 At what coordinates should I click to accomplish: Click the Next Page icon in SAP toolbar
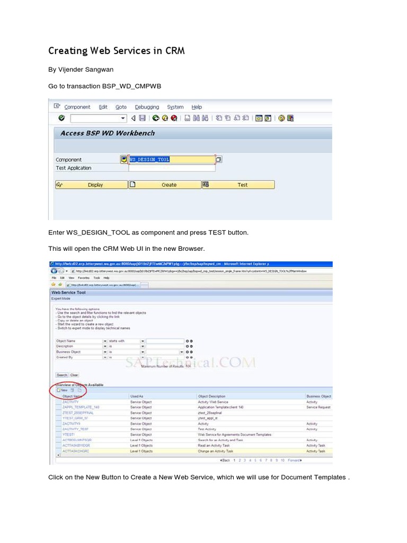[x=237, y=118]
